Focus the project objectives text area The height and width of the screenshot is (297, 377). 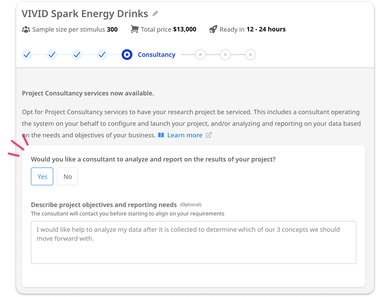[x=194, y=243]
